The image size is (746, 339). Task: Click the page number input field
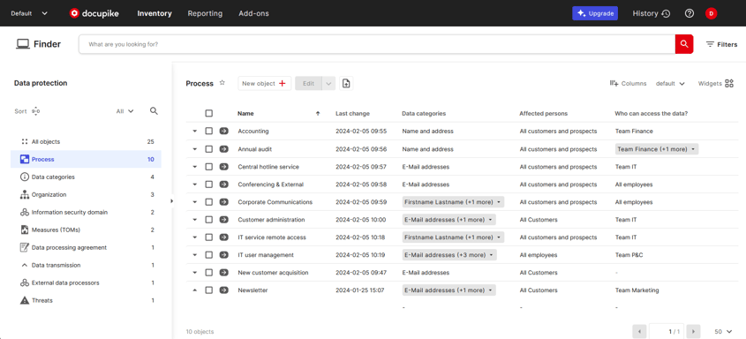click(x=667, y=331)
